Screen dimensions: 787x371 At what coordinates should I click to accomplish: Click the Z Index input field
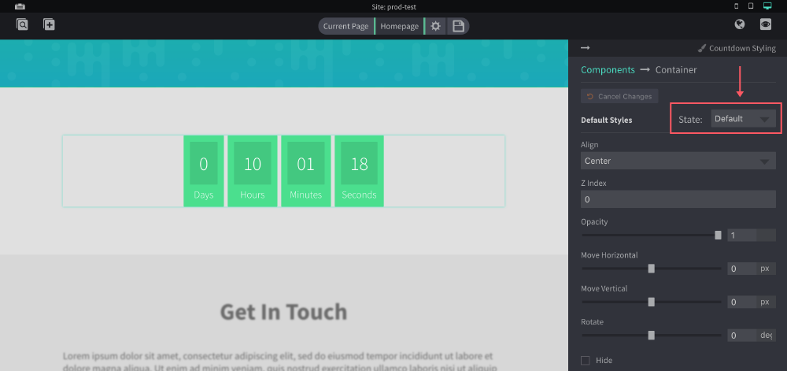coord(678,199)
